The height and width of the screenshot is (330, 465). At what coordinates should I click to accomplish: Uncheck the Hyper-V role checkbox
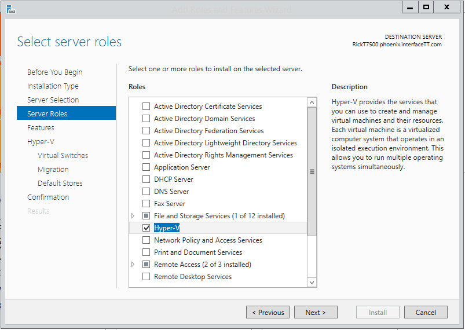[146, 228]
